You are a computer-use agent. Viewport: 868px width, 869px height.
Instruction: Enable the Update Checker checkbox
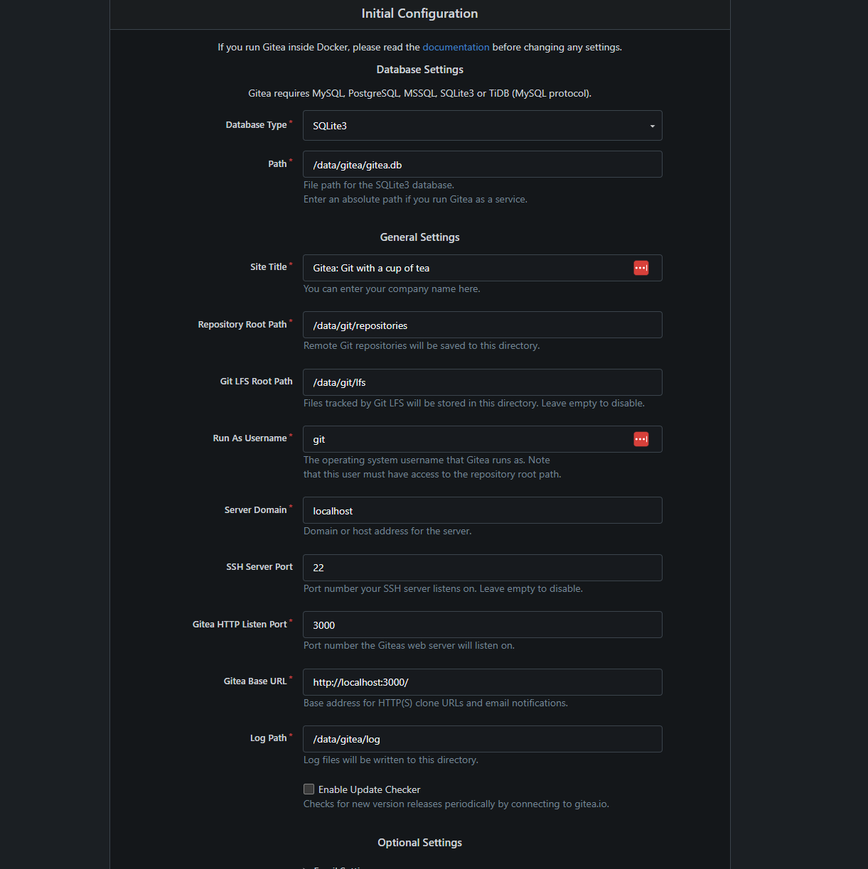pyautogui.click(x=309, y=789)
